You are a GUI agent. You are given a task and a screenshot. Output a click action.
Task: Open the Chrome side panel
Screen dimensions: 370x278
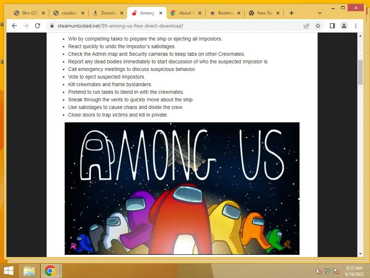332,26
